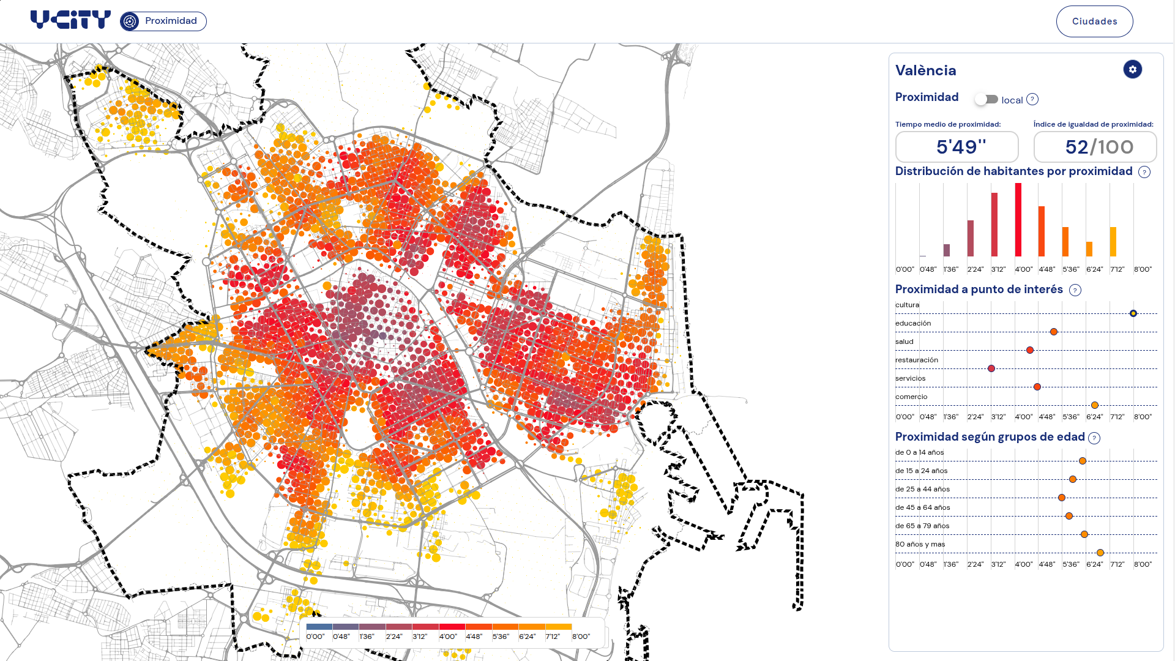Click the de 0 a 14 años marker
The image size is (1175, 661).
[x=1083, y=461]
